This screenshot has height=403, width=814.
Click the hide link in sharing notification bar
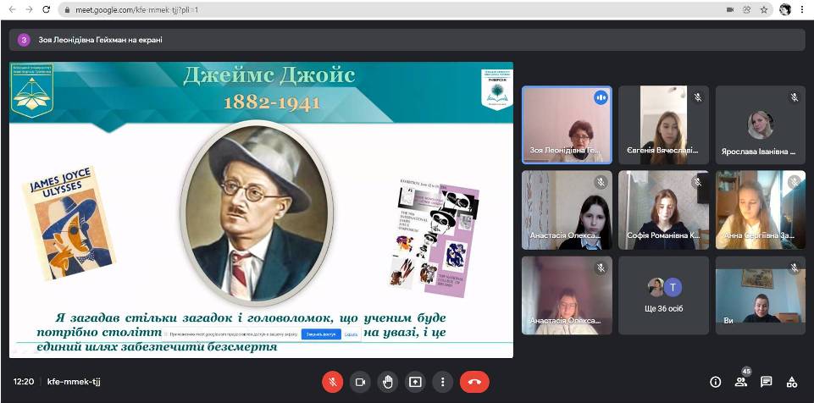coord(352,334)
